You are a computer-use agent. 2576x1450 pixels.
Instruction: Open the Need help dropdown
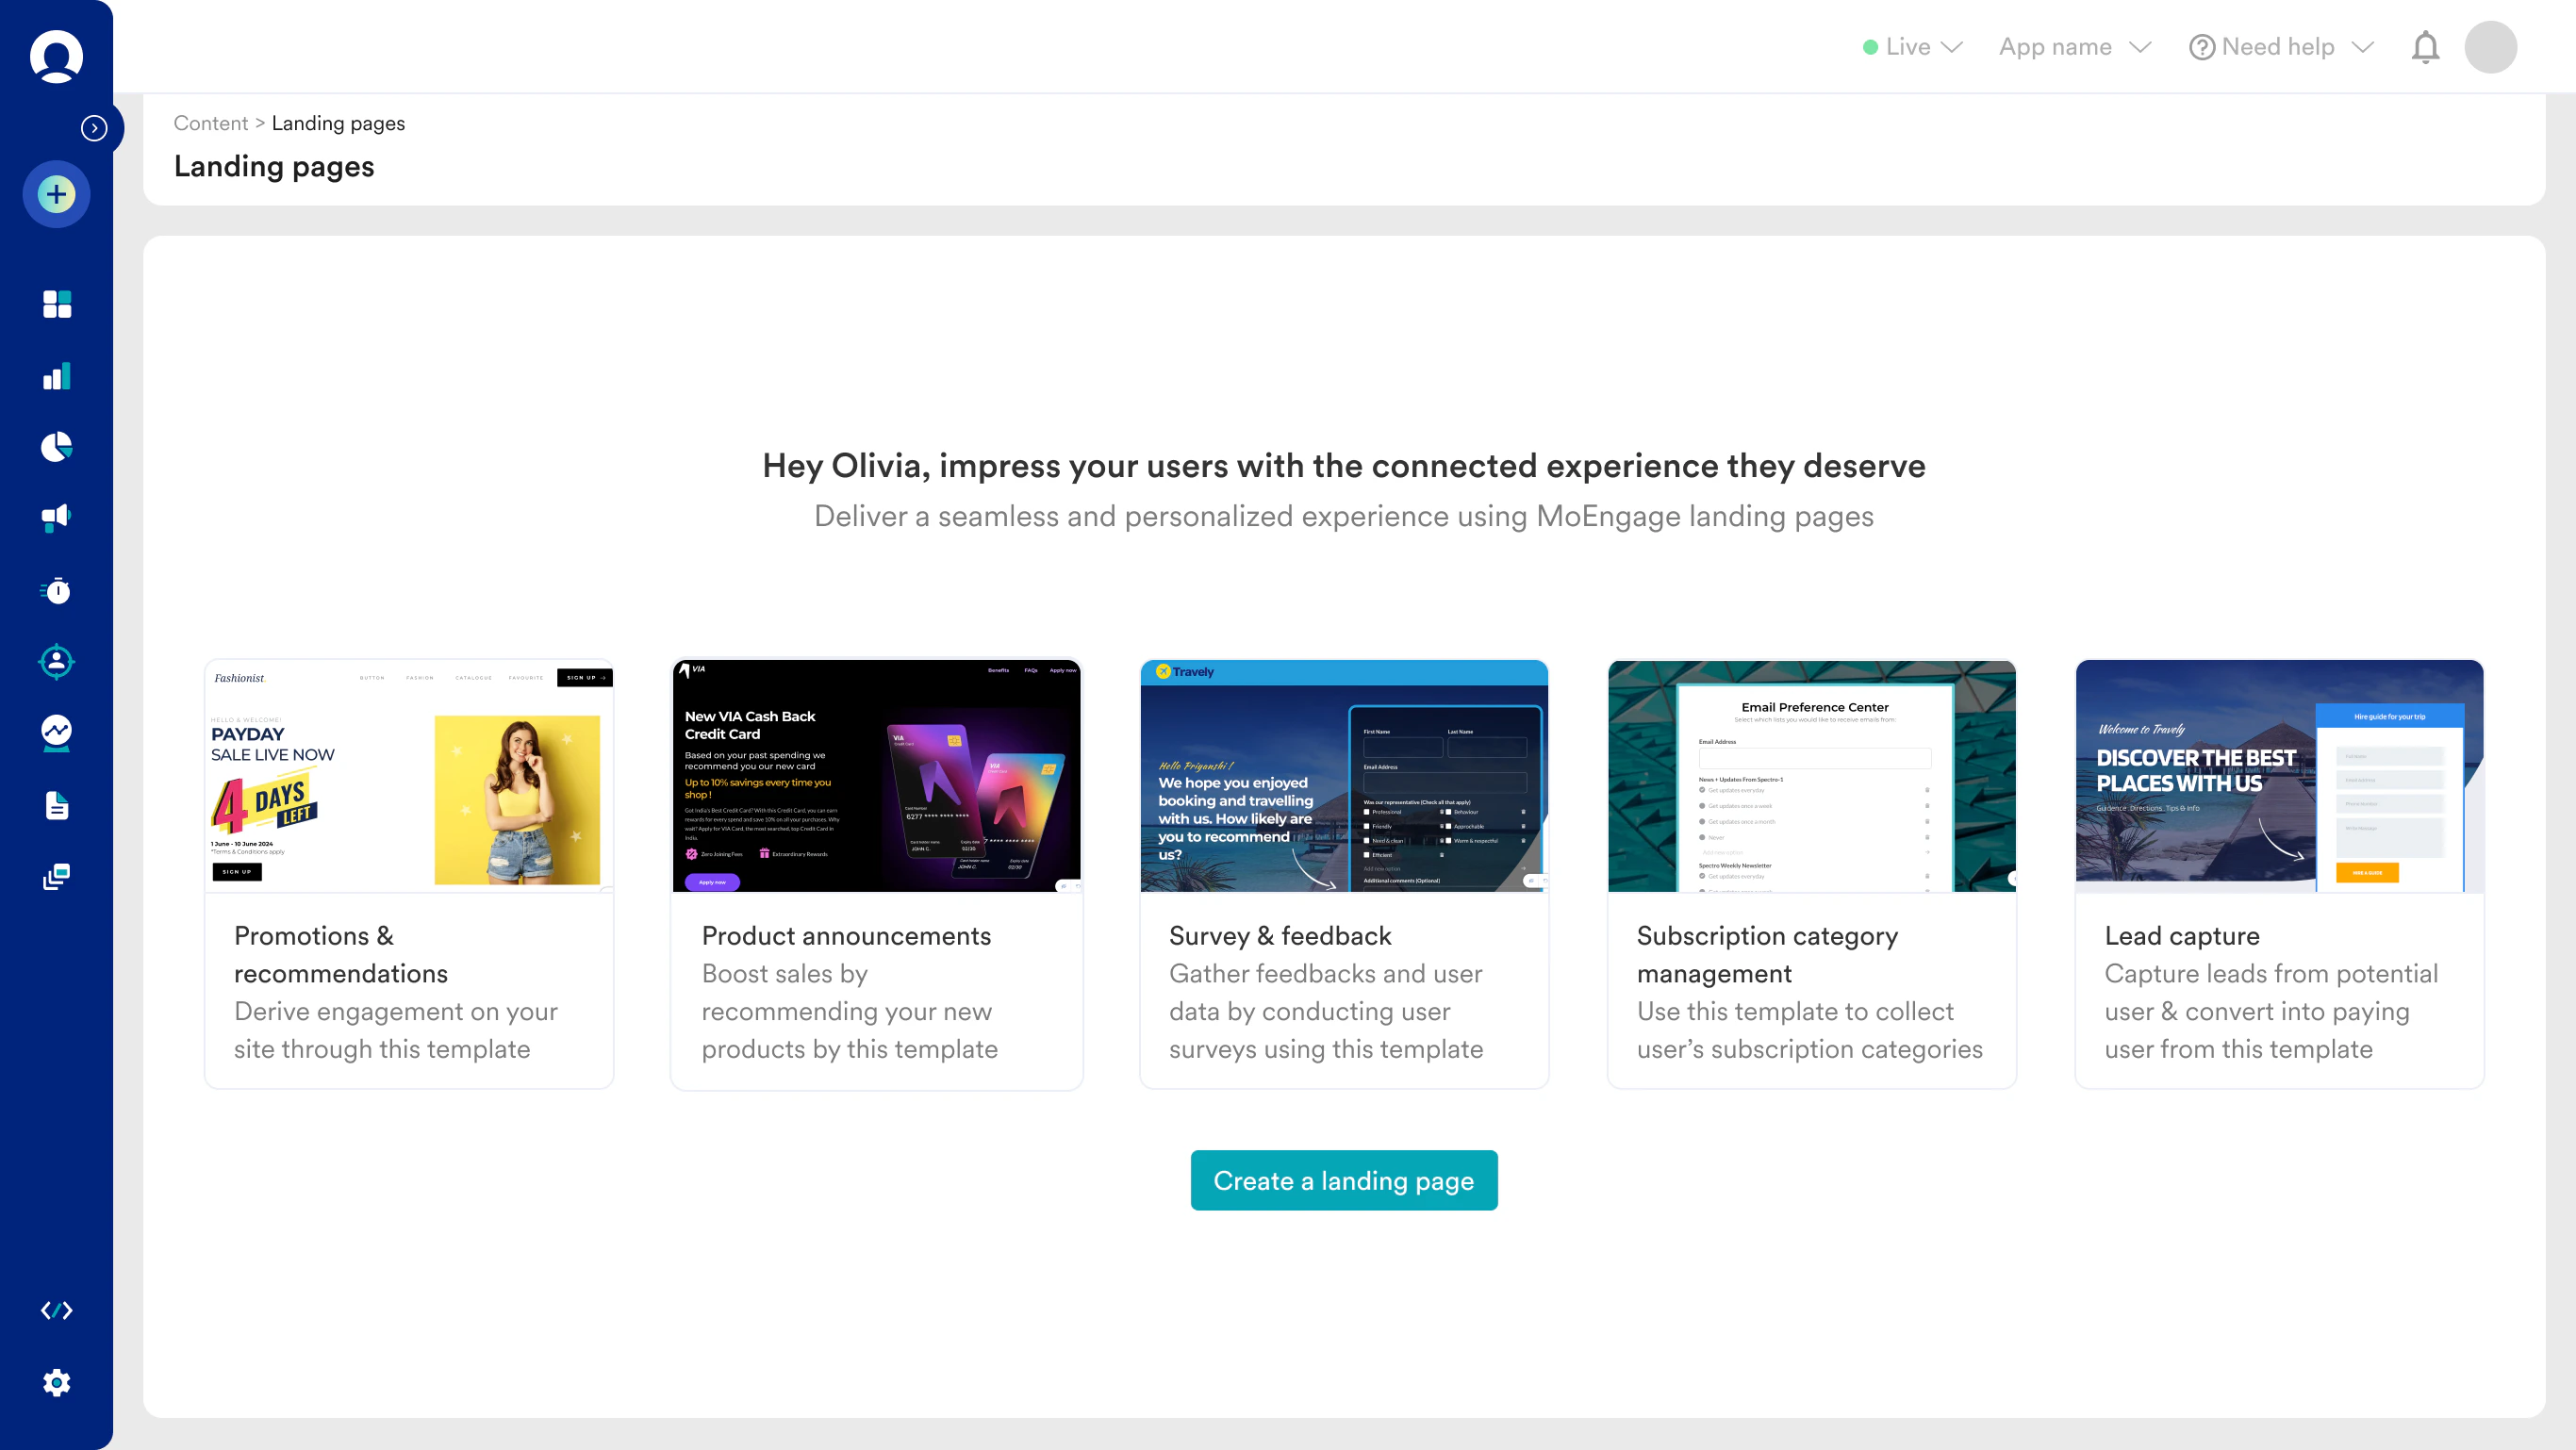pos(2280,47)
